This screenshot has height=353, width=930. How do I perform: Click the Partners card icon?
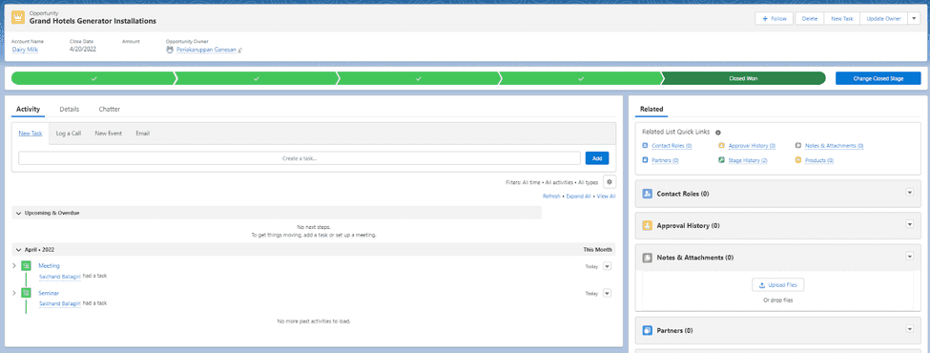pos(647,330)
